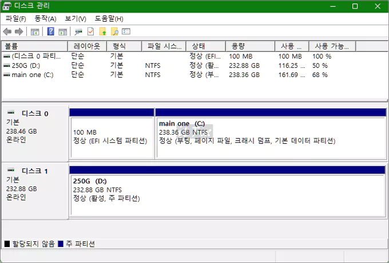Viewport: 389px width, 263px height.
Task: Select the 디스크 0 disk label panel
Action: [x=35, y=134]
